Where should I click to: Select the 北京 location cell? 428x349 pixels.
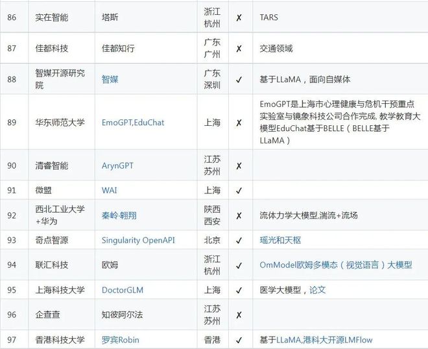[x=212, y=240]
